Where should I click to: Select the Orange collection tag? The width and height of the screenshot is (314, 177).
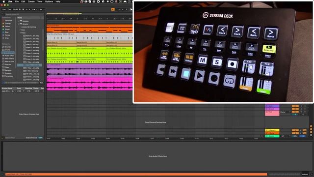pyautogui.click(x=8, y=24)
